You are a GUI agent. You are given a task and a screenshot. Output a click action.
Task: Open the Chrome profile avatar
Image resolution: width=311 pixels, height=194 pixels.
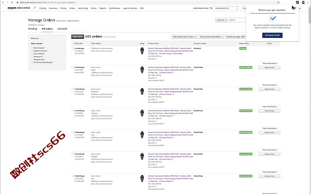click(303, 2)
